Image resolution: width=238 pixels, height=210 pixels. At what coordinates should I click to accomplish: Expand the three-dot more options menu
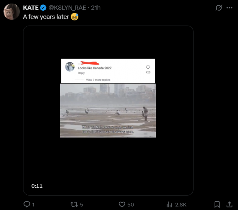(229, 8)
